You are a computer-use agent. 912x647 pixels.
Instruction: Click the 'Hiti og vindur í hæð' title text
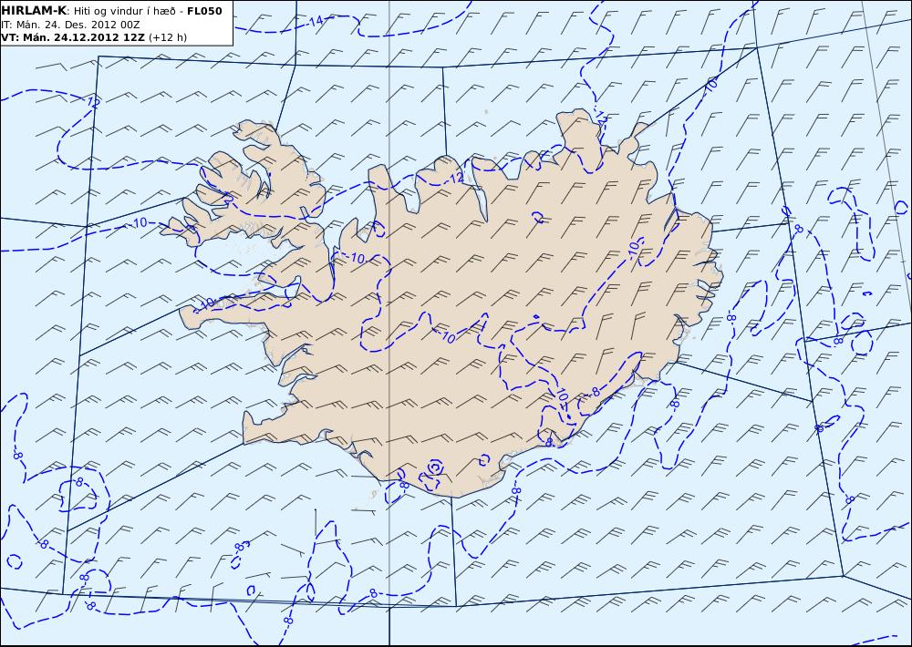coord(124,12)
